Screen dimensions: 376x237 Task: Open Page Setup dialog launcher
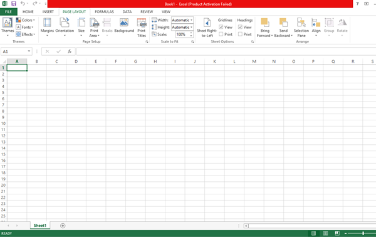pos(147,42)
